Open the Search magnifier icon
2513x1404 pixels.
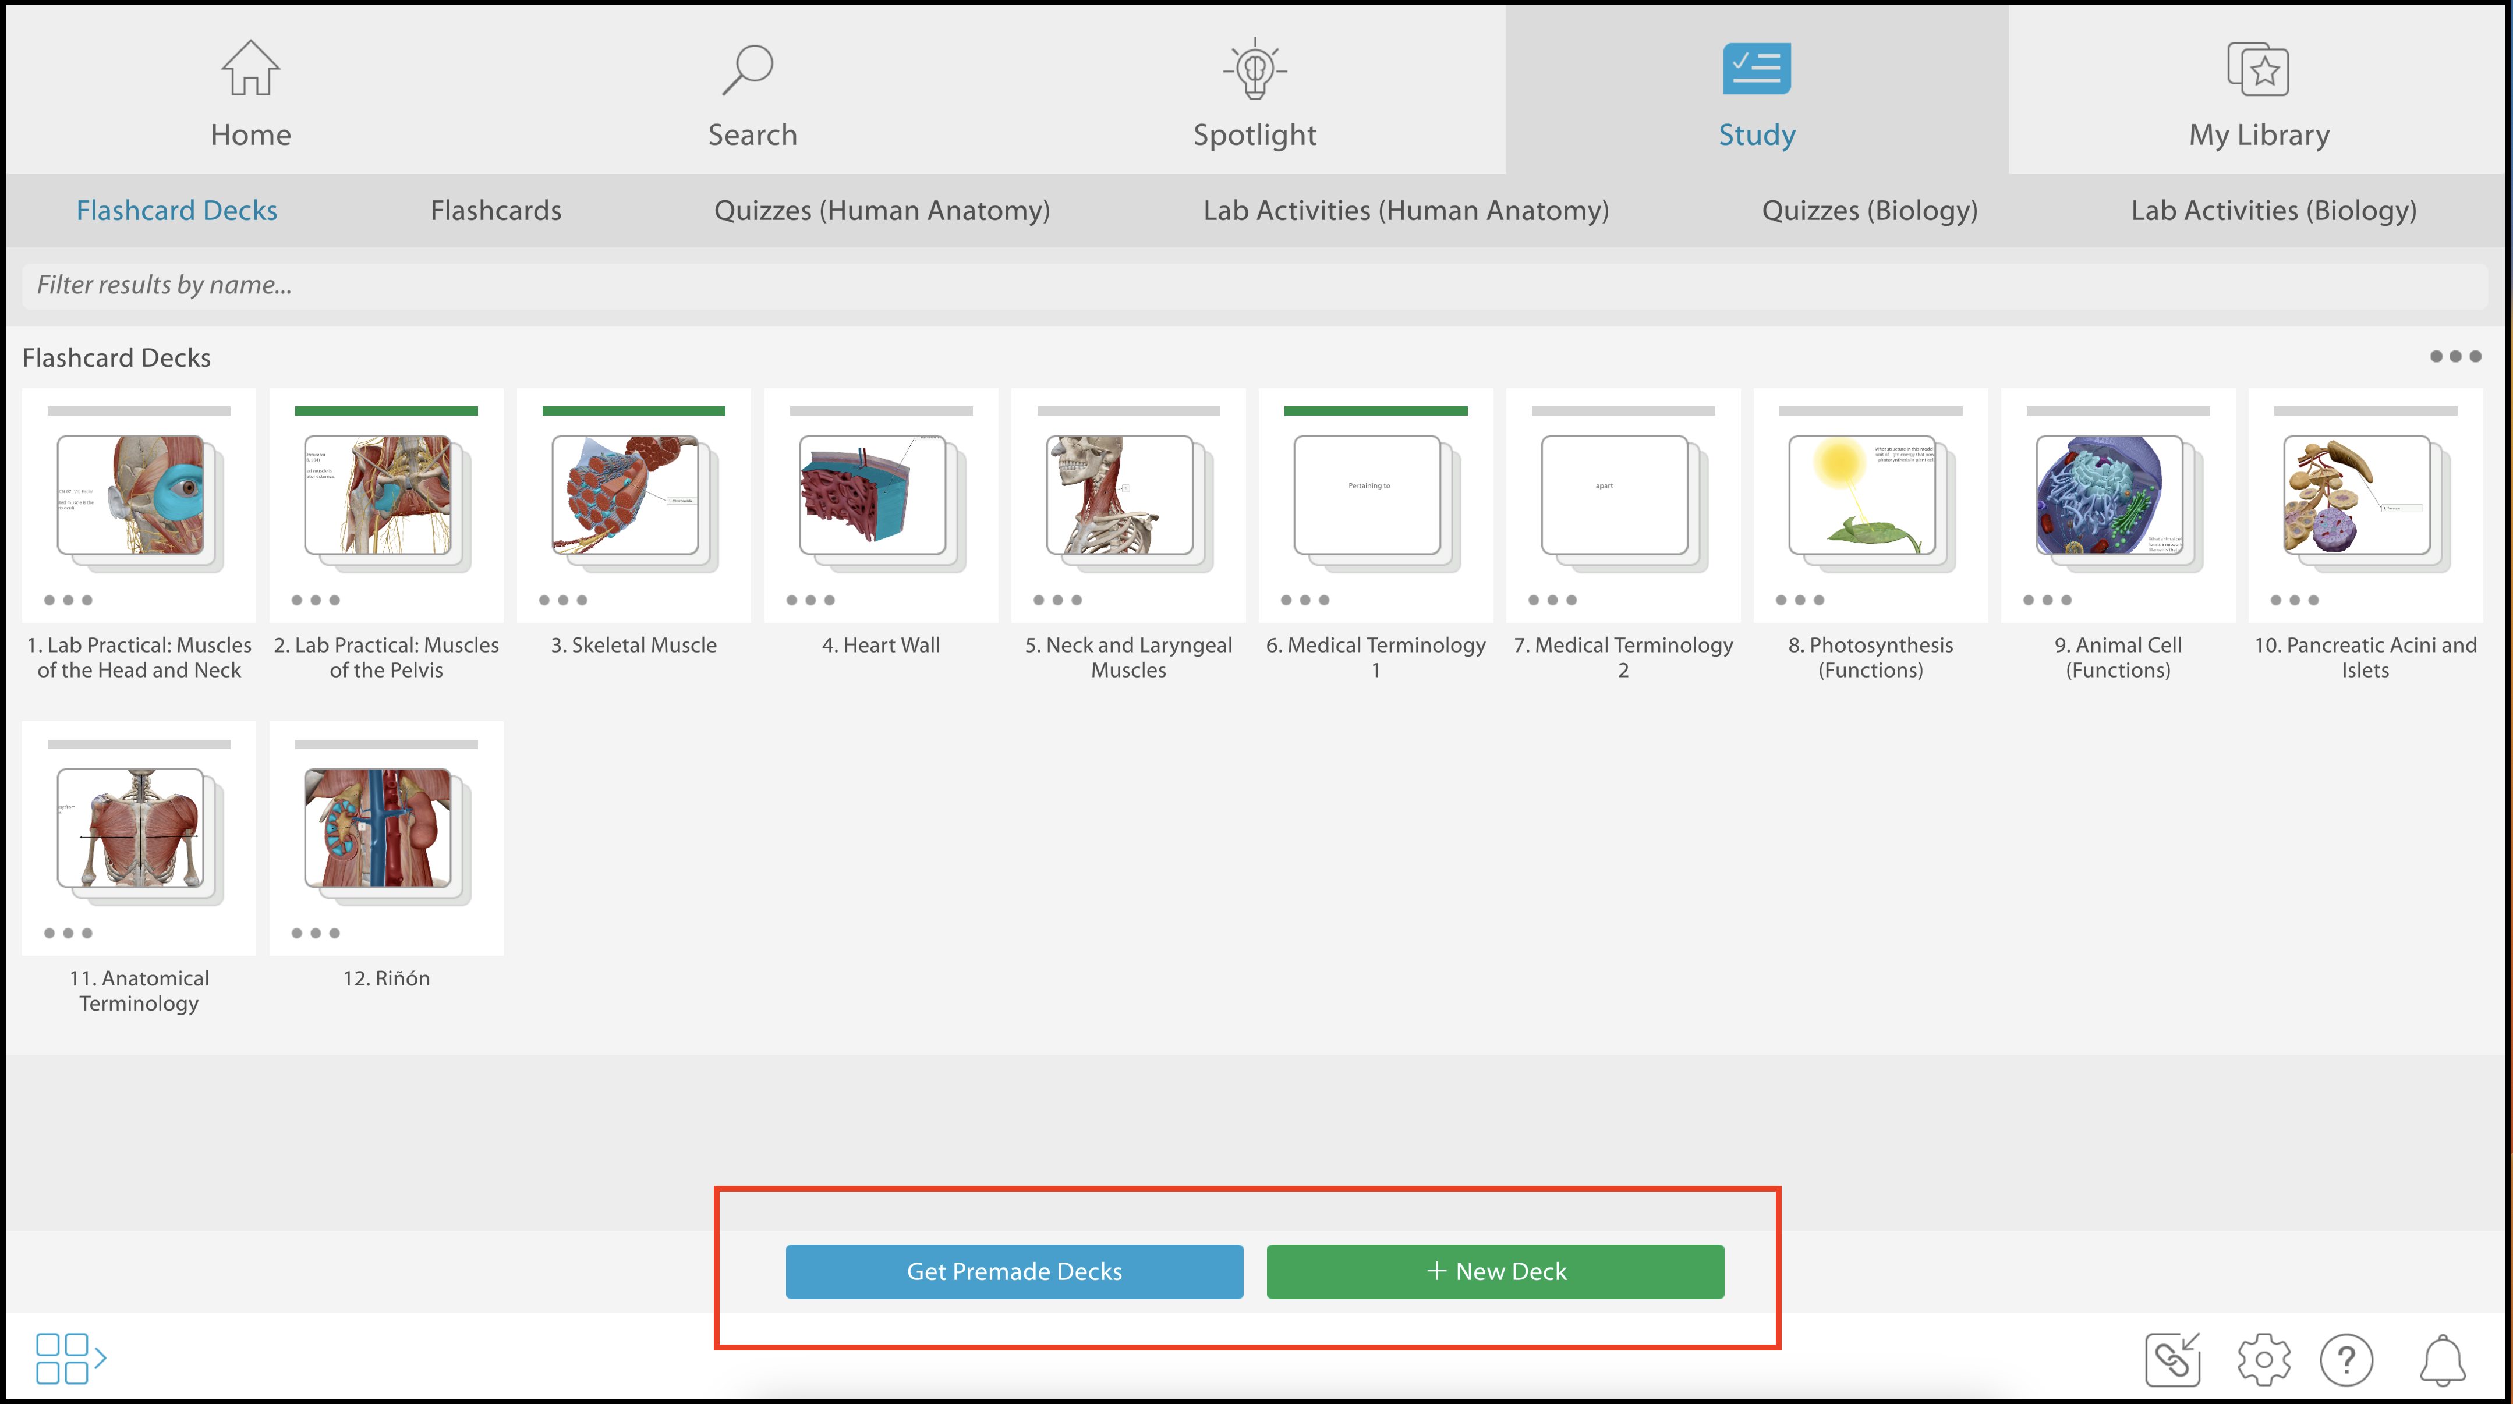pos(748,69)
